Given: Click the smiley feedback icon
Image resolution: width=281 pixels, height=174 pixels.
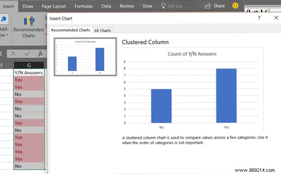Looking at the screenshot, I should pos(235,6).
